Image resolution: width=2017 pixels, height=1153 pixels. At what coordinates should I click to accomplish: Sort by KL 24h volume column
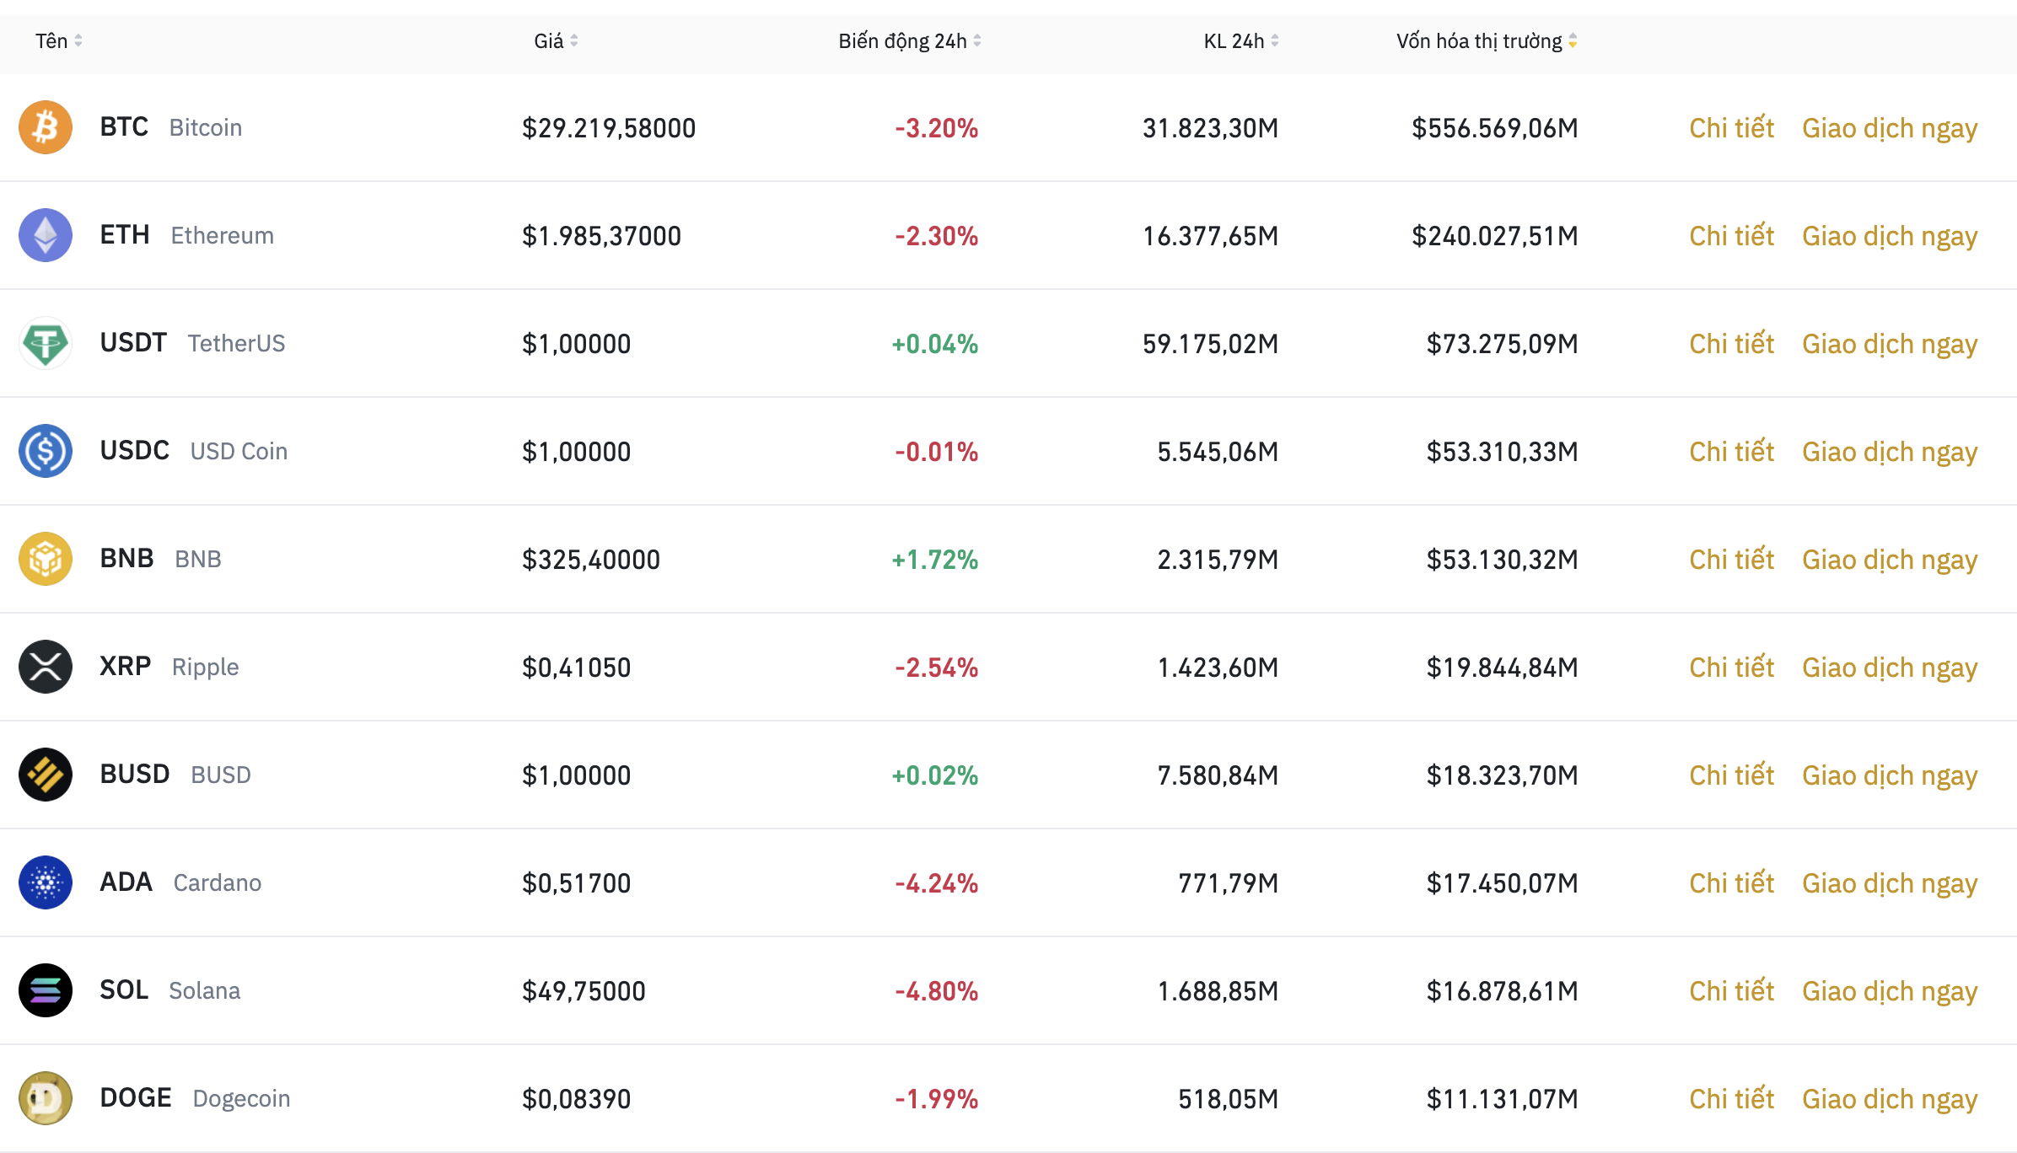[1240, 40]
